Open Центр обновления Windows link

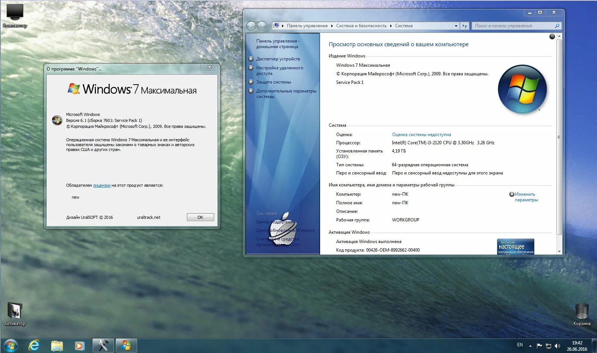pyautogui.click(x=285, y=230)
